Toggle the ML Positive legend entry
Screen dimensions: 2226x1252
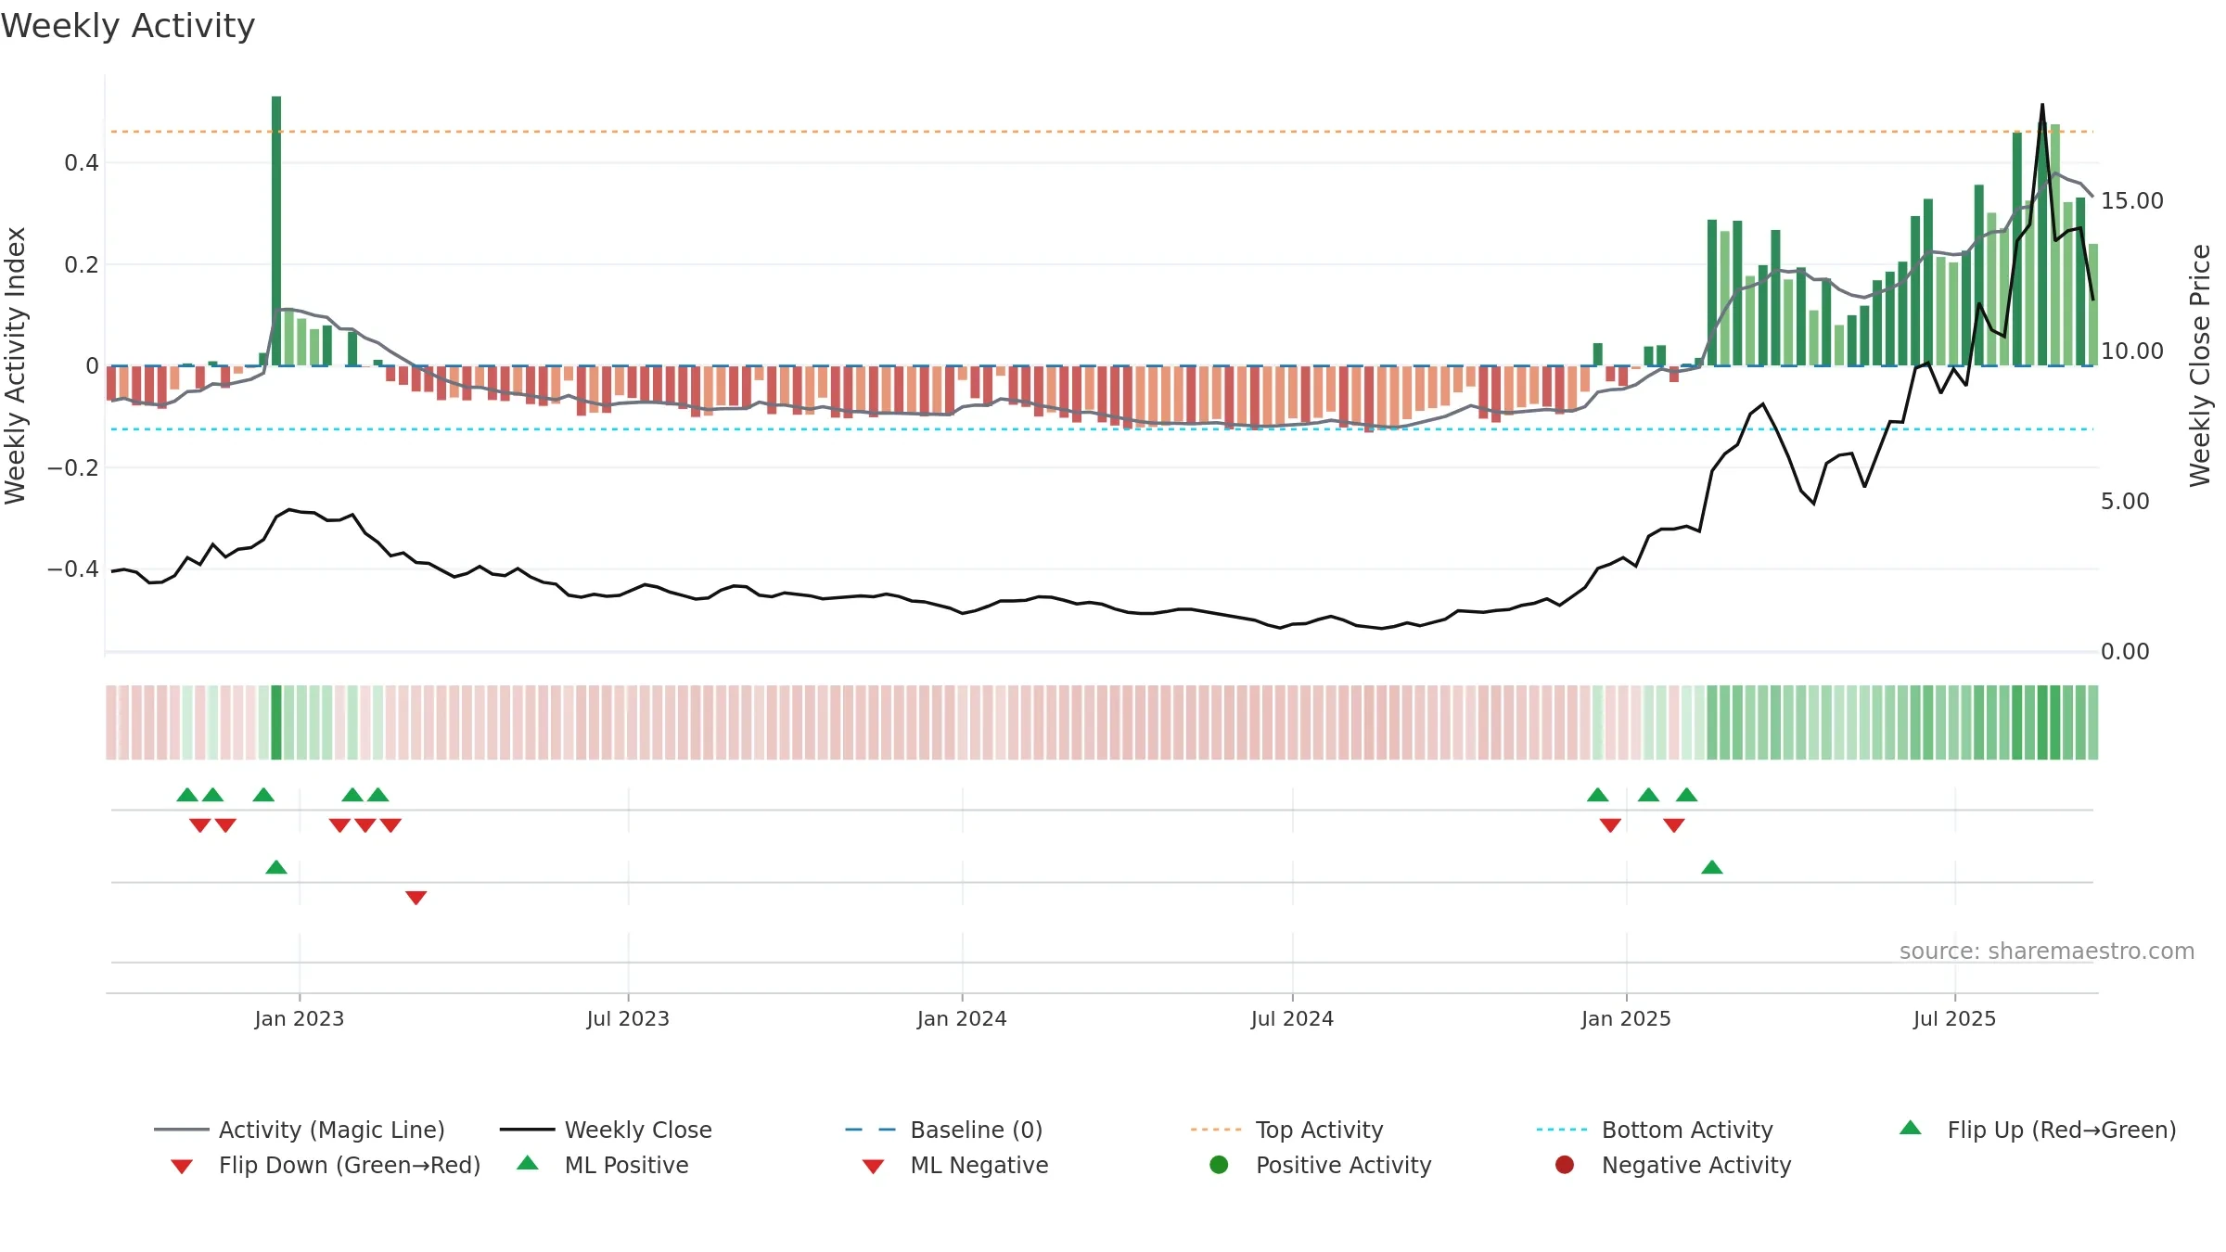tap(603, 1165)
